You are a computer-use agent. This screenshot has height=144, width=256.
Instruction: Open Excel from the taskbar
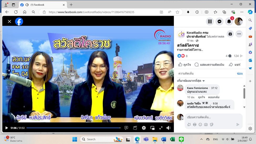click(173, 139)
